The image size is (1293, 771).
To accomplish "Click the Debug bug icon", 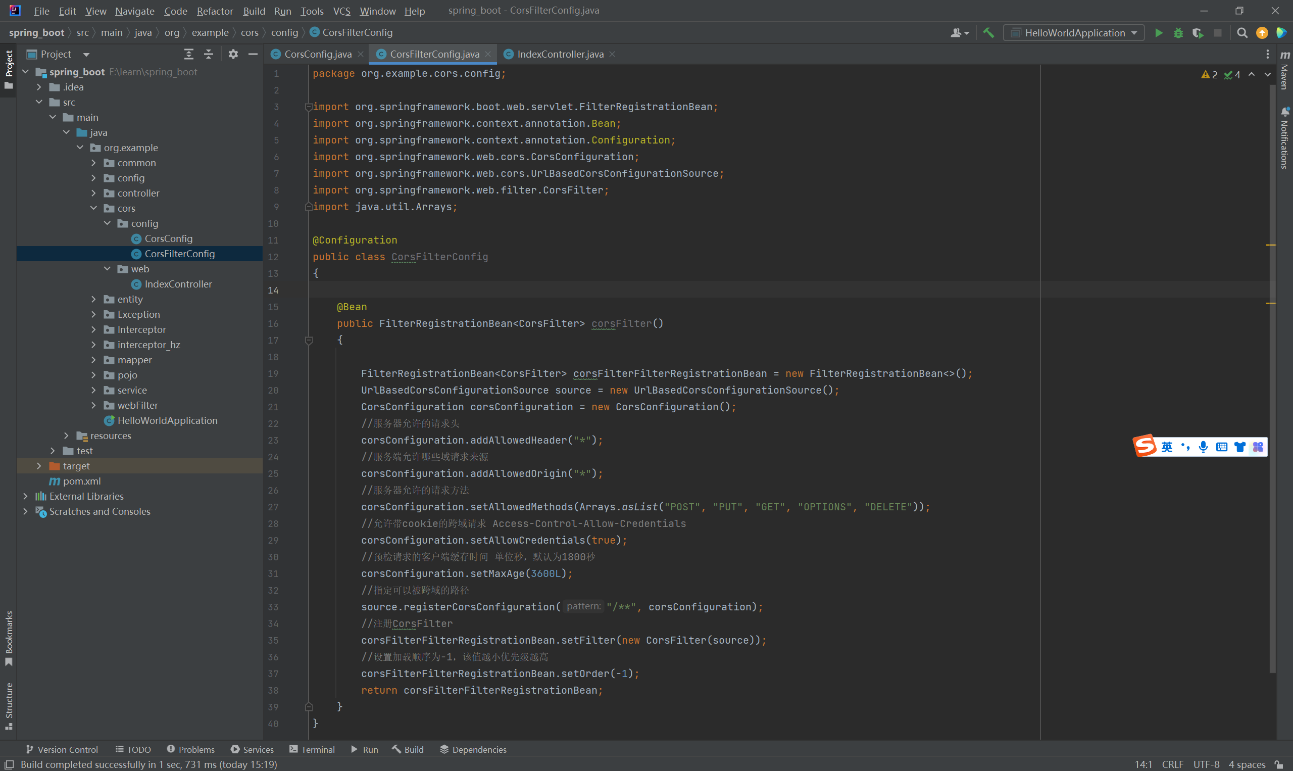I will pos(1178,33).
